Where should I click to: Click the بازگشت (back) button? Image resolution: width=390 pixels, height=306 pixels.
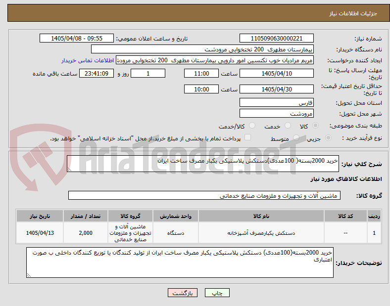point(183,293)
